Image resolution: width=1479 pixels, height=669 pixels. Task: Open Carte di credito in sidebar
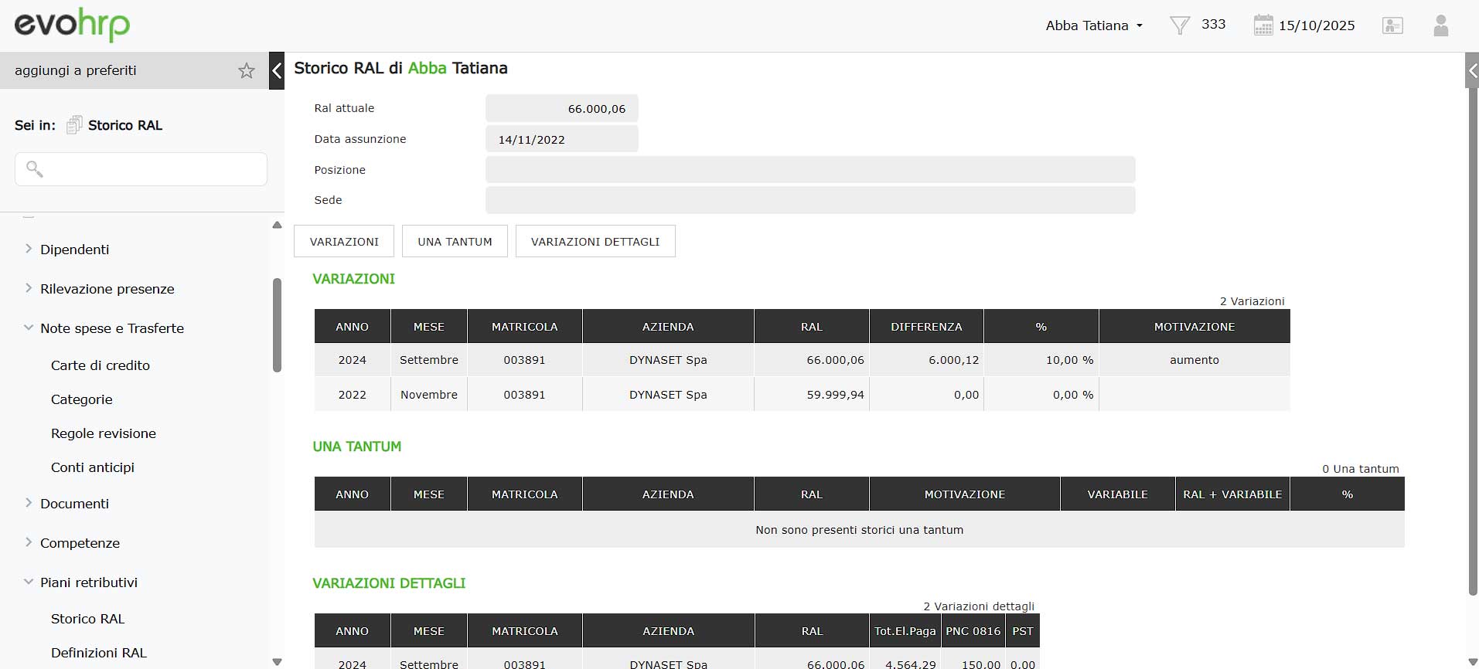(x=101, y=365)
